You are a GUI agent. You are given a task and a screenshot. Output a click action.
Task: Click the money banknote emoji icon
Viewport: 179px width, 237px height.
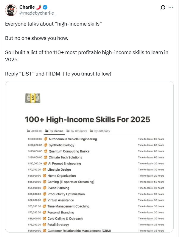point(33,98)
